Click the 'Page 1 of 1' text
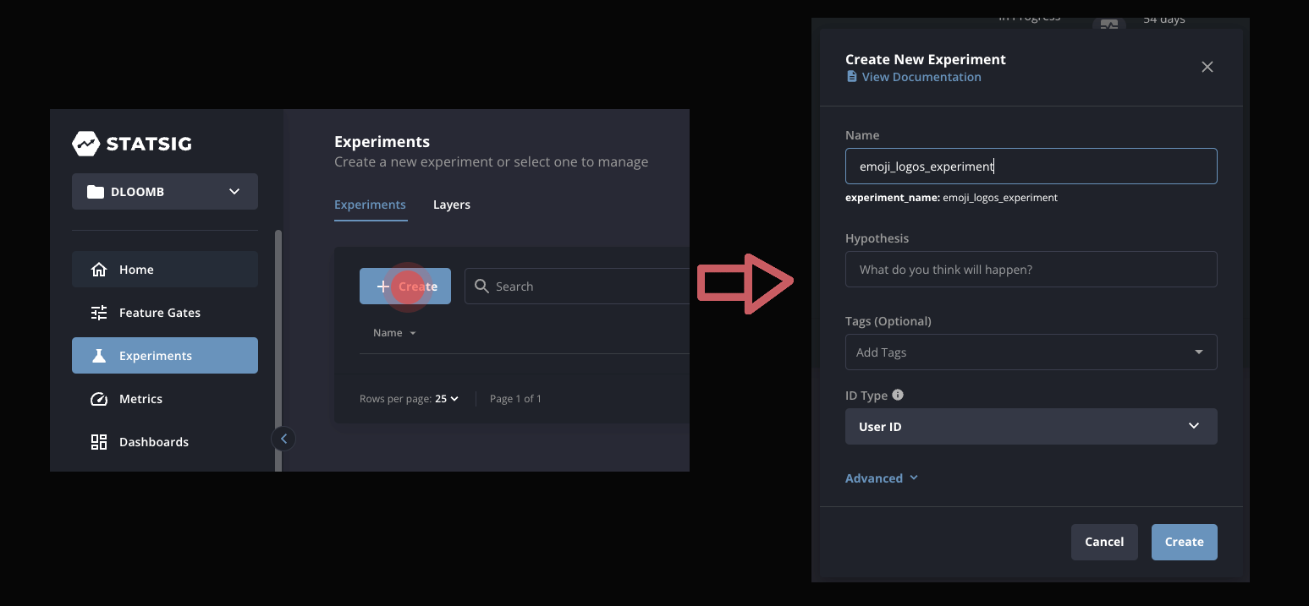The image size is (1309, 606). pos(515,399)
